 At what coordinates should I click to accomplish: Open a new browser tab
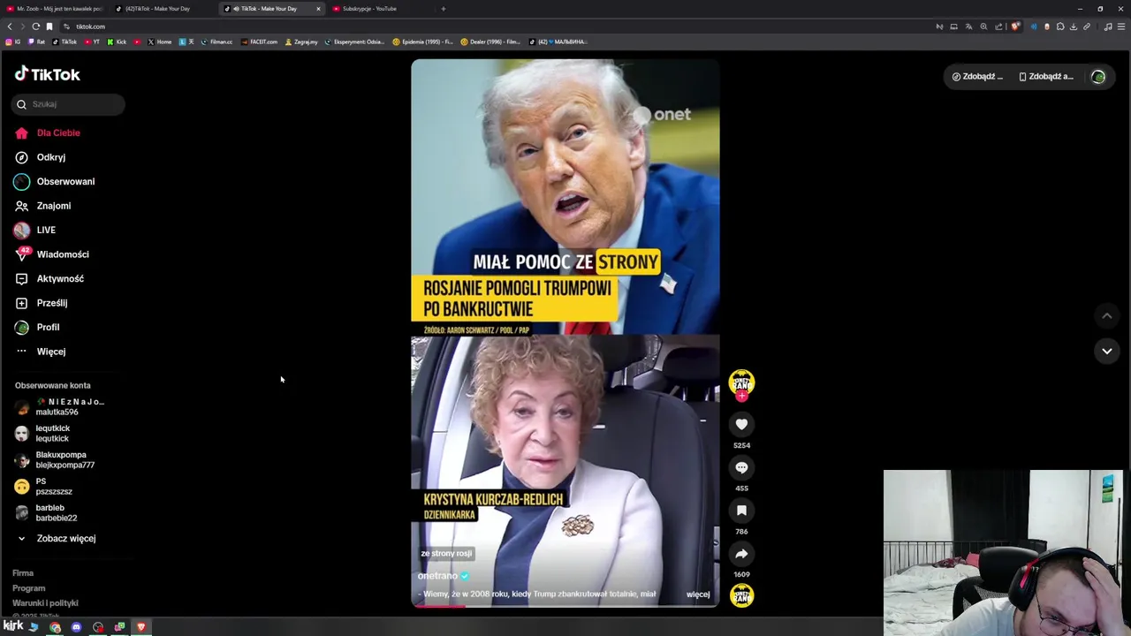tap(443, 9)
